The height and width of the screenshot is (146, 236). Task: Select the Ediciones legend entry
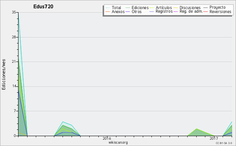pyautogui.click(x=140, y=7)
